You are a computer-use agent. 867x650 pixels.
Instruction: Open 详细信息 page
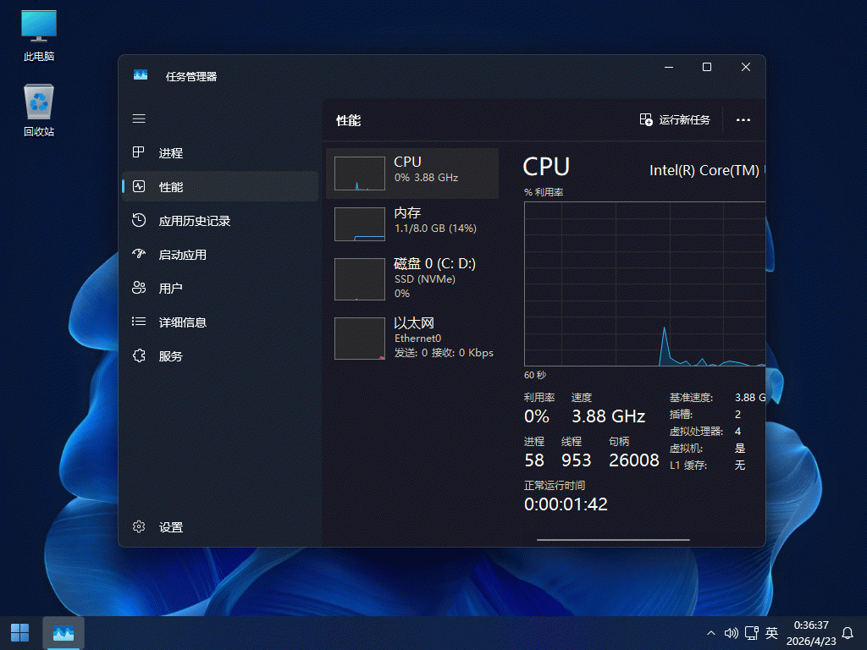(220, 322)
